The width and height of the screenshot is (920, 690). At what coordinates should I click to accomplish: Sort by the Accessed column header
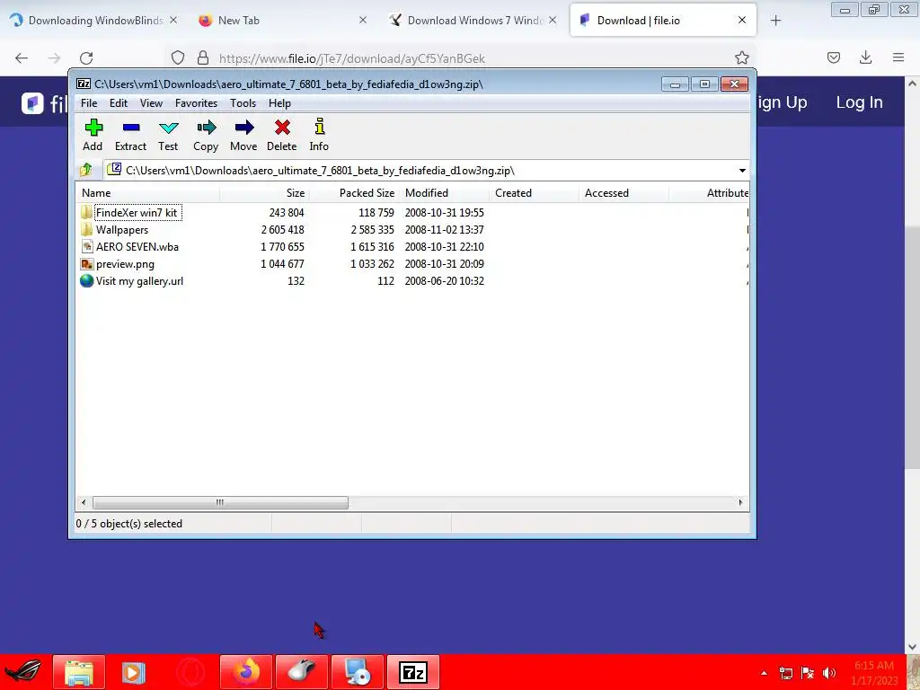point(624,193)
